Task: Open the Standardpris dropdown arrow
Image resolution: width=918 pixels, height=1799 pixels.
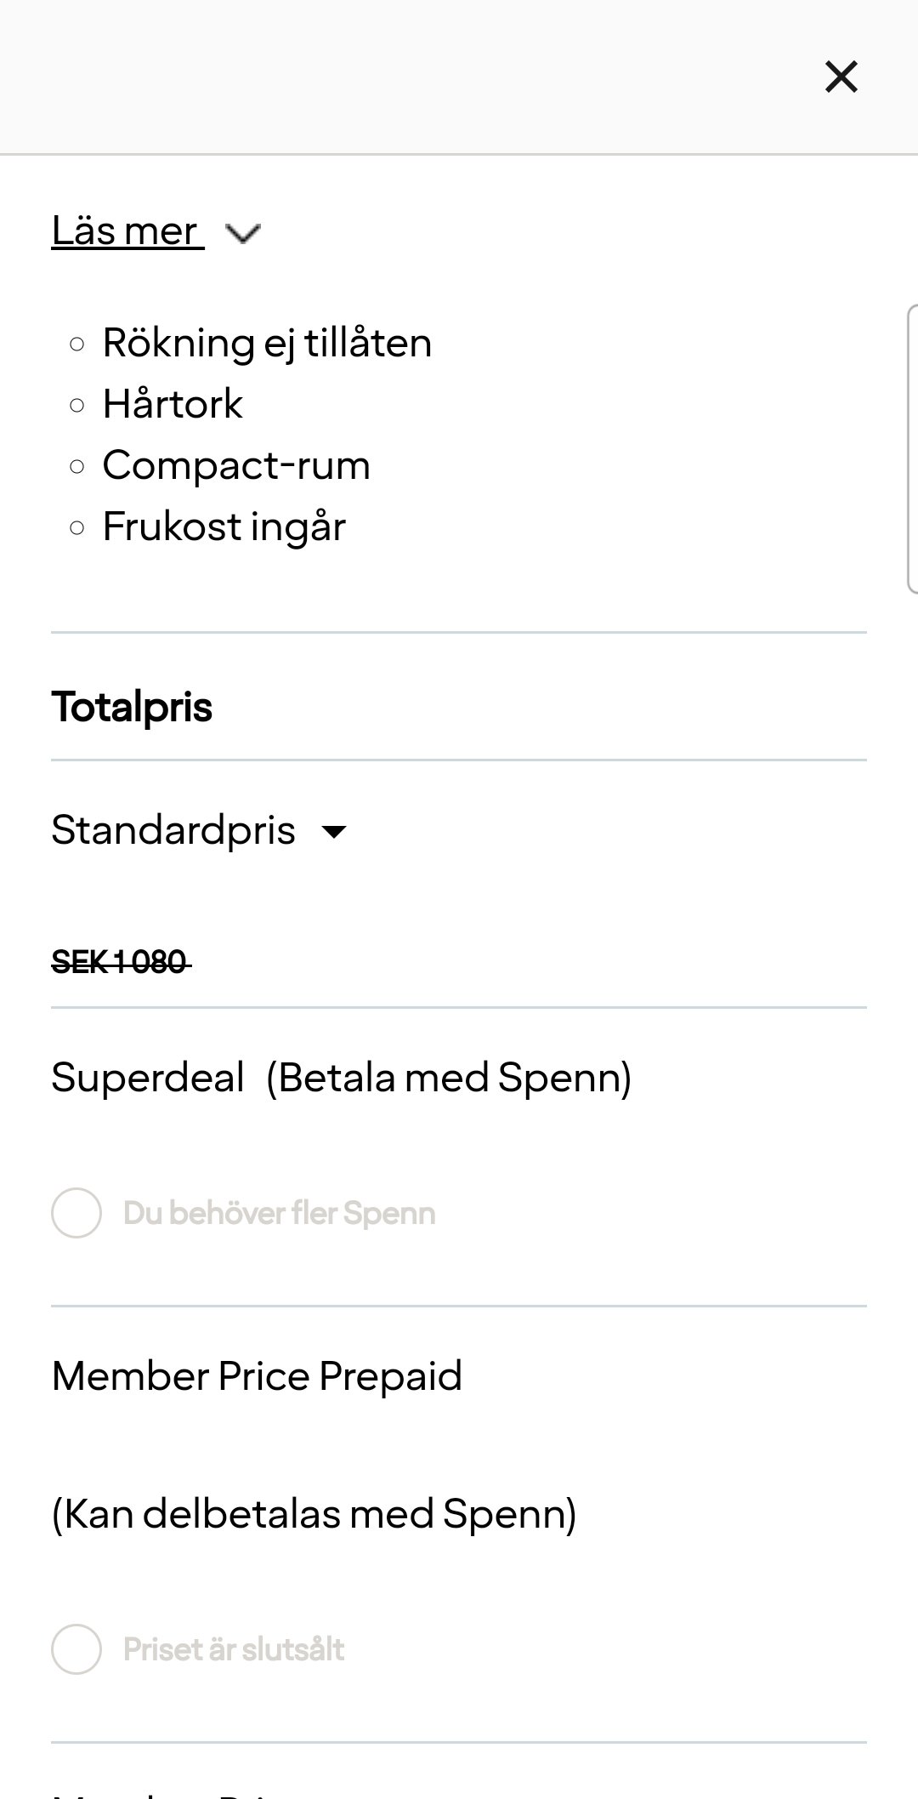Action: [335, 831]
